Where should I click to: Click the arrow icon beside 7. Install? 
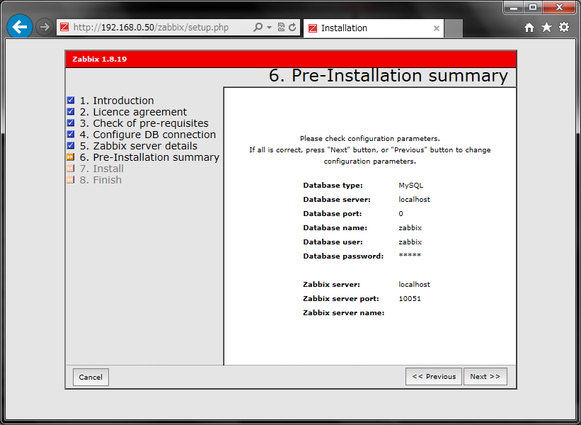[70, 169]
